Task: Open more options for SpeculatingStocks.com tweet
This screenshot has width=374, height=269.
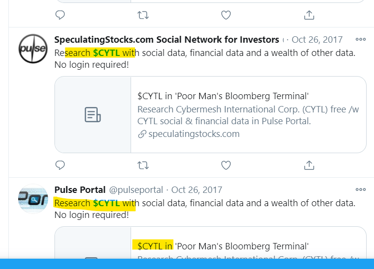Action: [360, 39]
